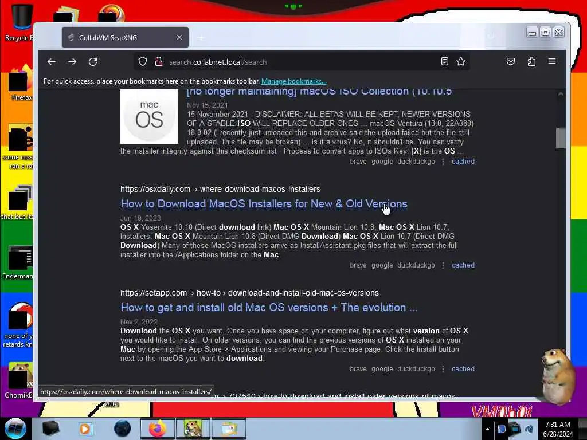Screen dimensions: 587x440
Task: Click the scrollbar up arrow
Action: point(561,95)
